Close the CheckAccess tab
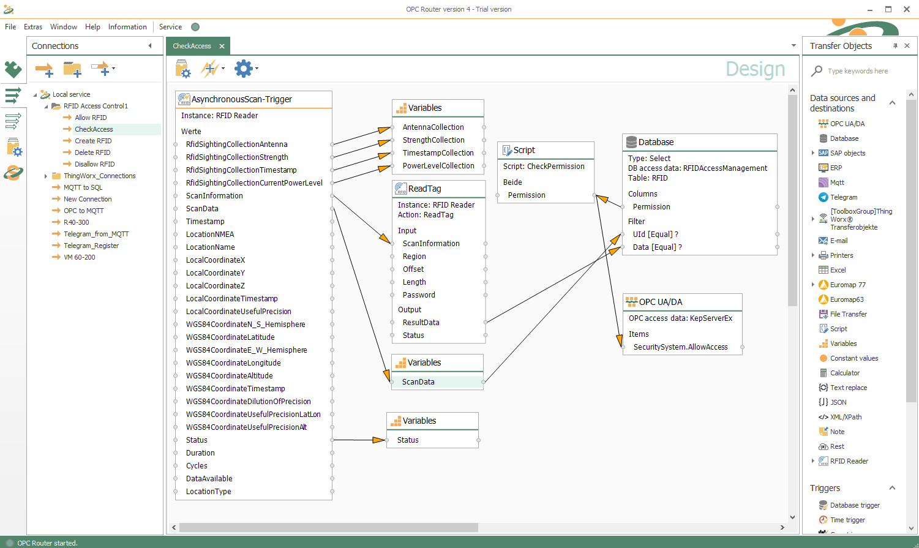 tap(222, 46)
